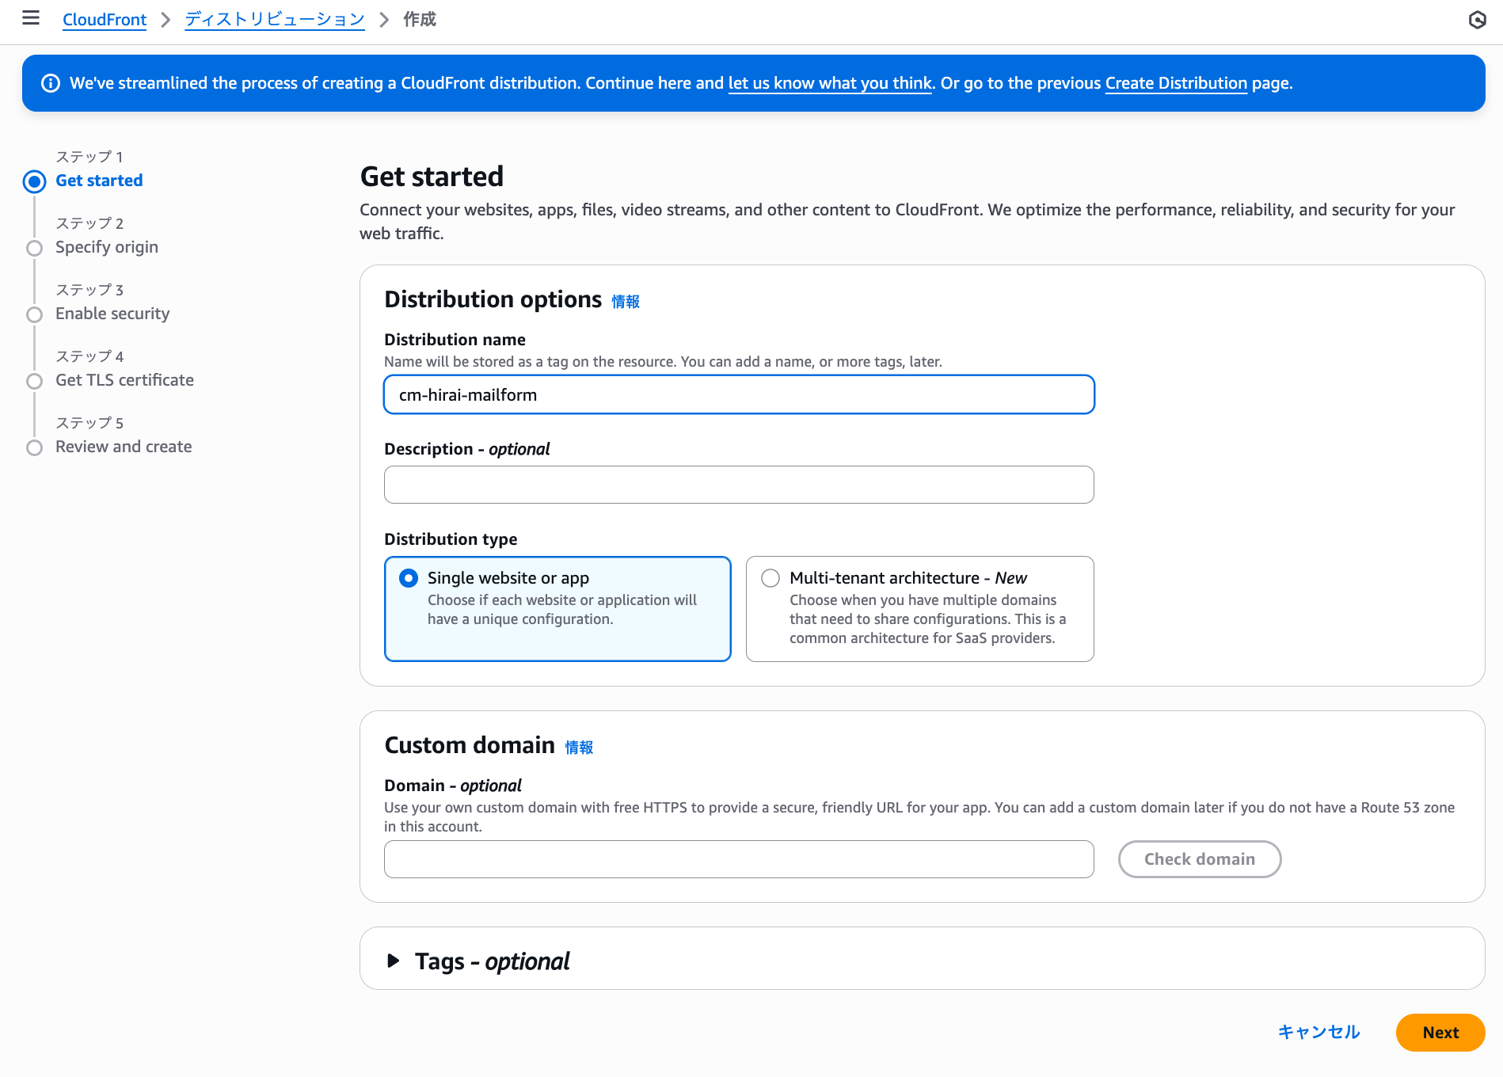Screen dimensions: 1503x1077
Task: Click キャンセル to cancel creation
Action: click(x=1319, y=1033)
